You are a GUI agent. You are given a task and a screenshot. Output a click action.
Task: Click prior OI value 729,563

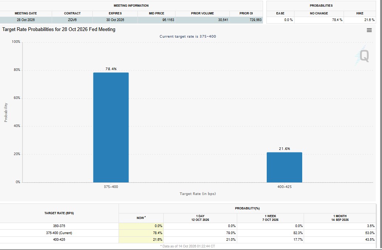click(x=256, y=20)
